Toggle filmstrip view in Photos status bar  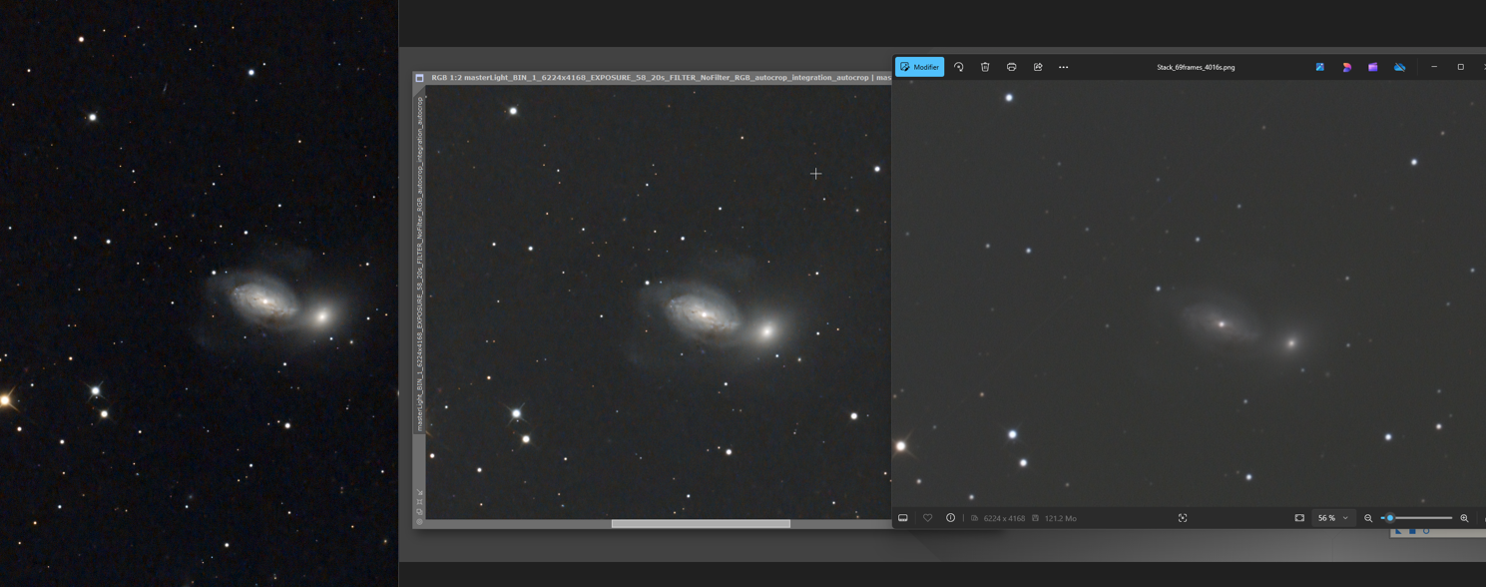point(903,518)
